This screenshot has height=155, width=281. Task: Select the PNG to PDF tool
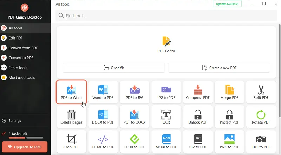click(x=229, y=141)
